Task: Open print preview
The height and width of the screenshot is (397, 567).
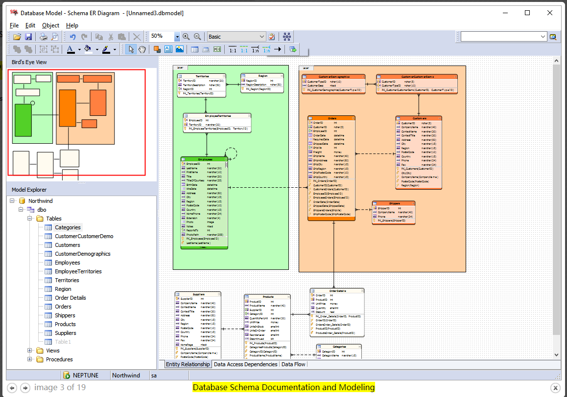Action: pyautogui.click(x=55, y=37)
